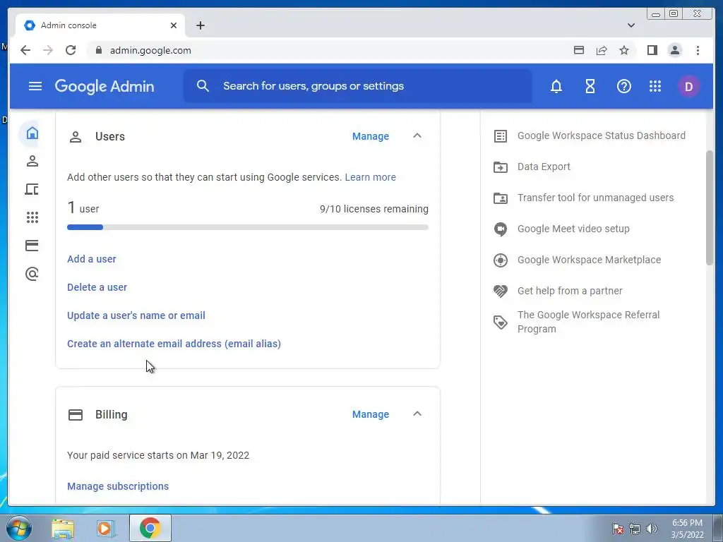Image resolution: width=723 pixels, height=542 pixels.
Task: Click the license usage progress bar
Action: [248, 227]
